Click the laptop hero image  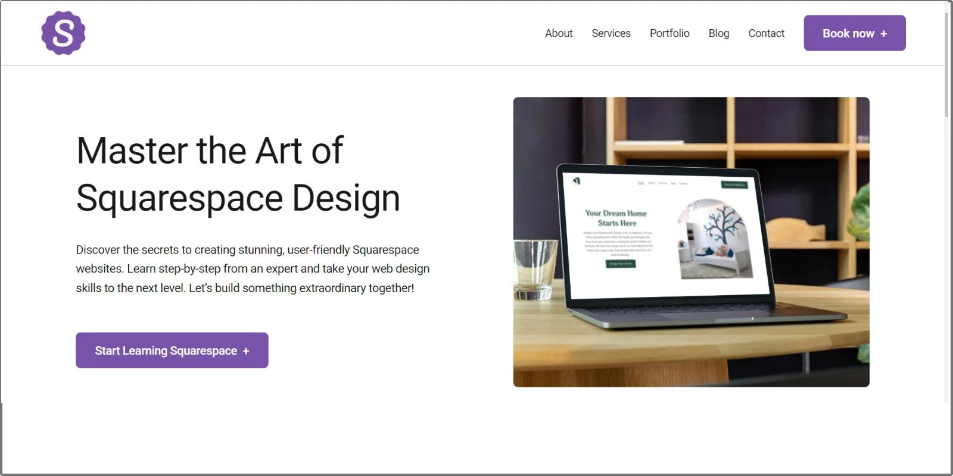[691, 242]
